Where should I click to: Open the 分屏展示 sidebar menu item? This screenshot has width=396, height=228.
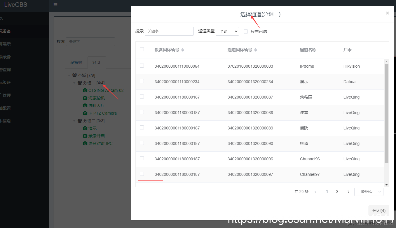[25, 44]
